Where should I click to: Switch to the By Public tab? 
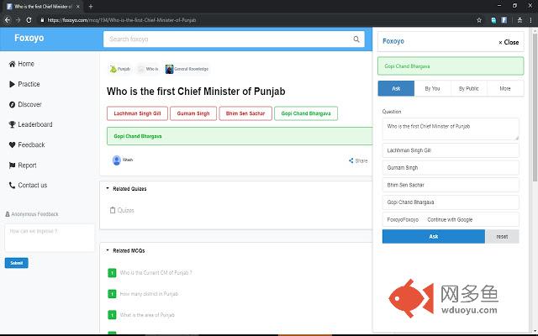click(x=469, y=88)
